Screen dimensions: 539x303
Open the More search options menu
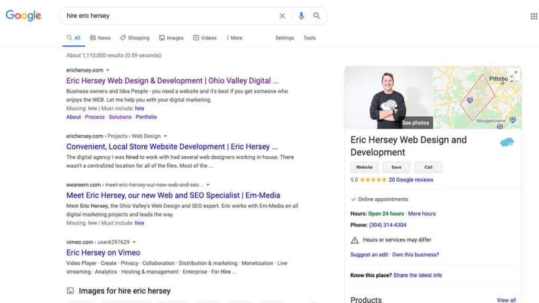click(x=234, y=38)
